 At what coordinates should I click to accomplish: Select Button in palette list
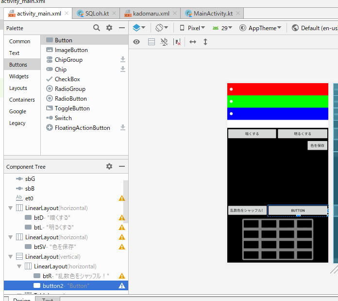click(x=84, y=40)
